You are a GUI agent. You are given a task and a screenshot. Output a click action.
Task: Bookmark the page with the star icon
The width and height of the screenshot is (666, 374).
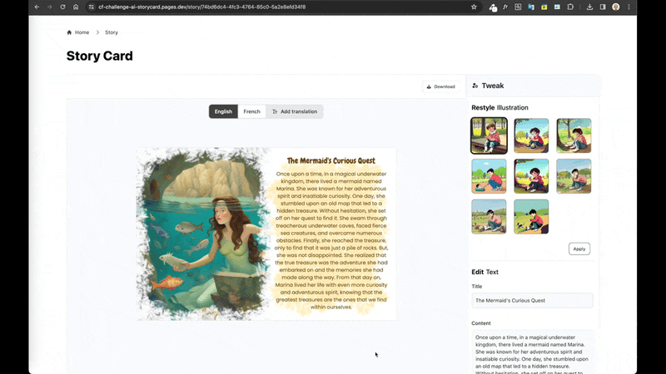point(474,7)
